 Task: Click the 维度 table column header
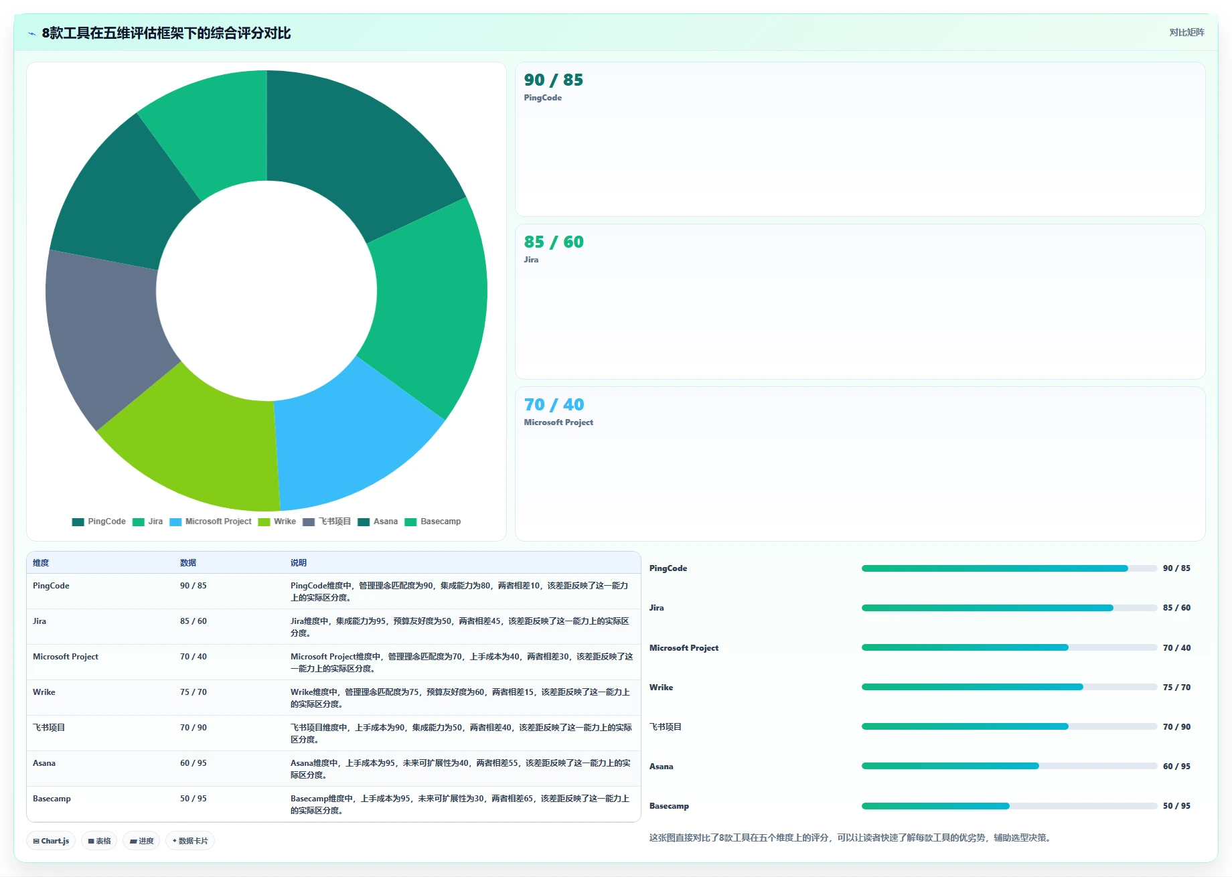41,563
